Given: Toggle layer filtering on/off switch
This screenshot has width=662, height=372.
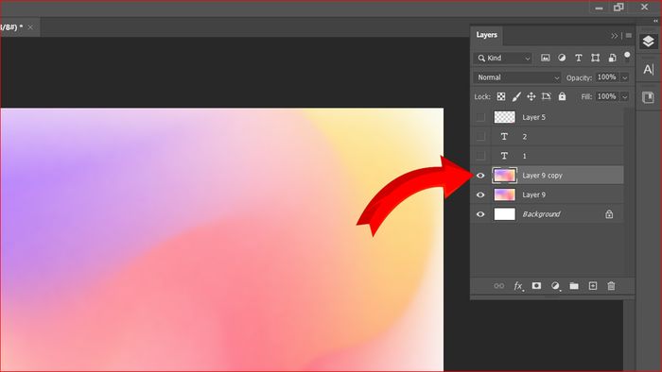Looking at the screenshot, I should (627, 57).
